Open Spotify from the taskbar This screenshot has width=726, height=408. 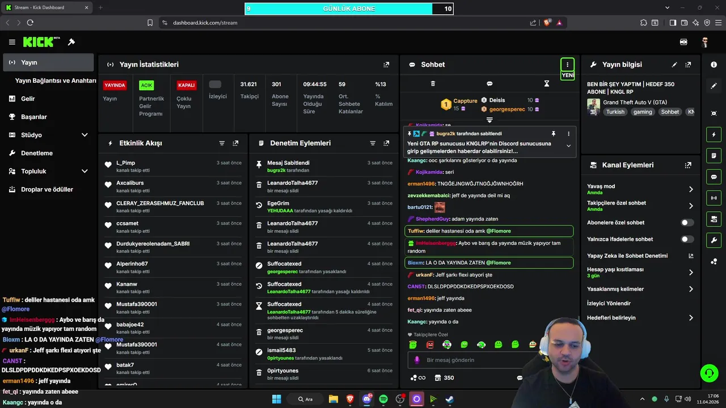pos(383,399)
